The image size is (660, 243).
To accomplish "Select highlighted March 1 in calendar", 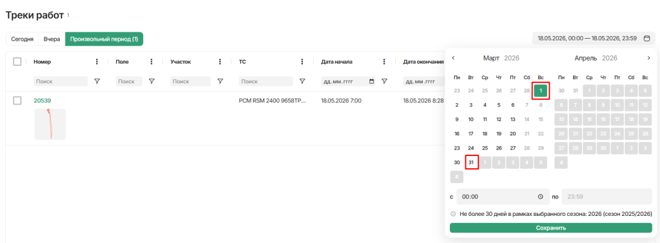I will [541, 91].
